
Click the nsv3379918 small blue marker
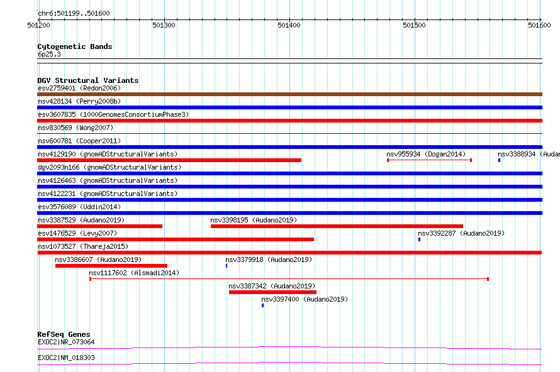click(x=227, y=266)
